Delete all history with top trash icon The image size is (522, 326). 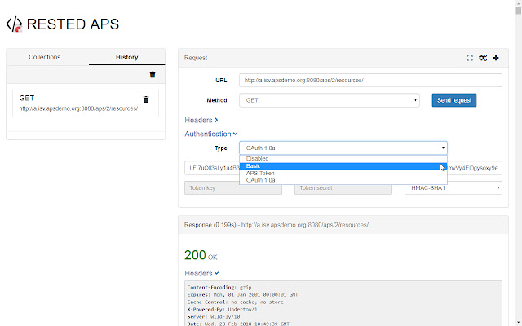tap(152, 74)
